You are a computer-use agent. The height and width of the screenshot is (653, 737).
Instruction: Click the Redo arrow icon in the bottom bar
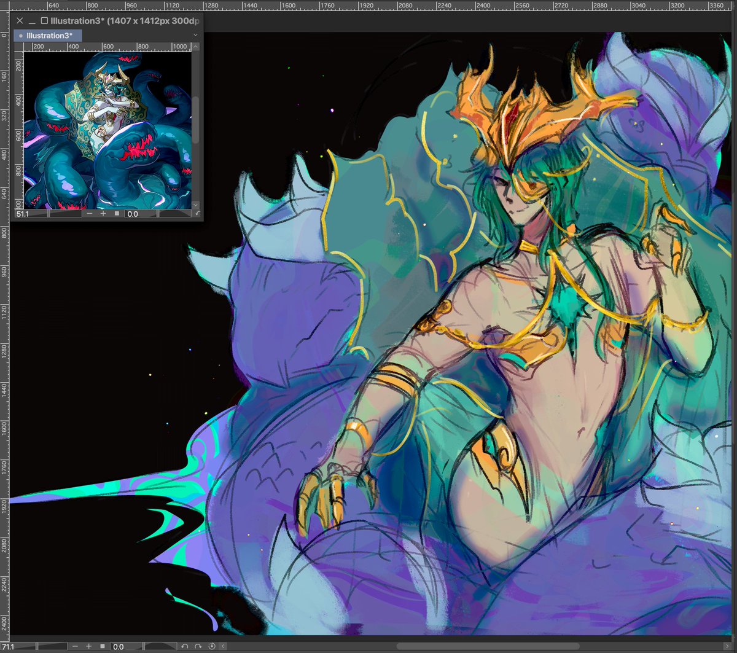click(x=198, y=646)
